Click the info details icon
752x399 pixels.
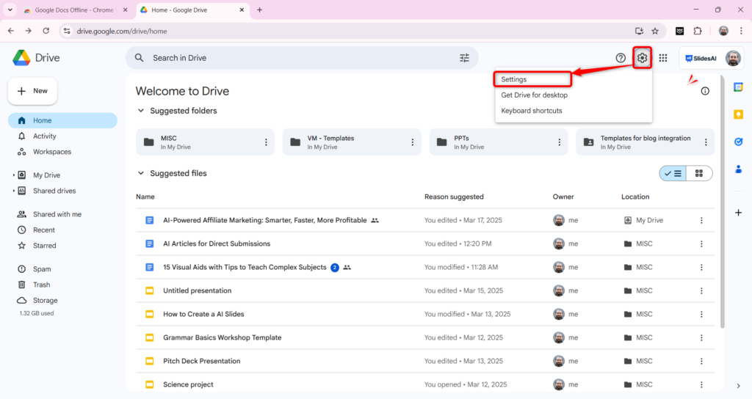pos(705,91)
